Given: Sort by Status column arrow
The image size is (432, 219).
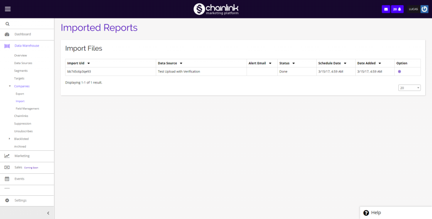Looking at the screenshot, I should click(x=294, y=63).
